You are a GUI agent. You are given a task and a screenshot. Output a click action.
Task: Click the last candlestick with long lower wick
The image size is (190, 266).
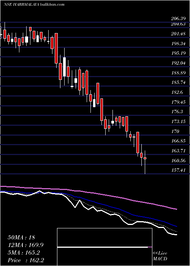[145, 162]
